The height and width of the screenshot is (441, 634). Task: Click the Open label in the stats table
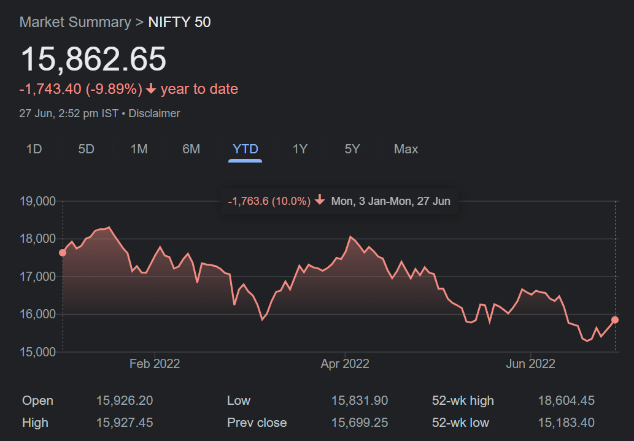(x=37, y=401)
